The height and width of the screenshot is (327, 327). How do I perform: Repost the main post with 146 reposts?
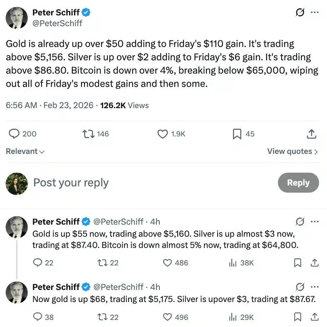tap(88, 134)
